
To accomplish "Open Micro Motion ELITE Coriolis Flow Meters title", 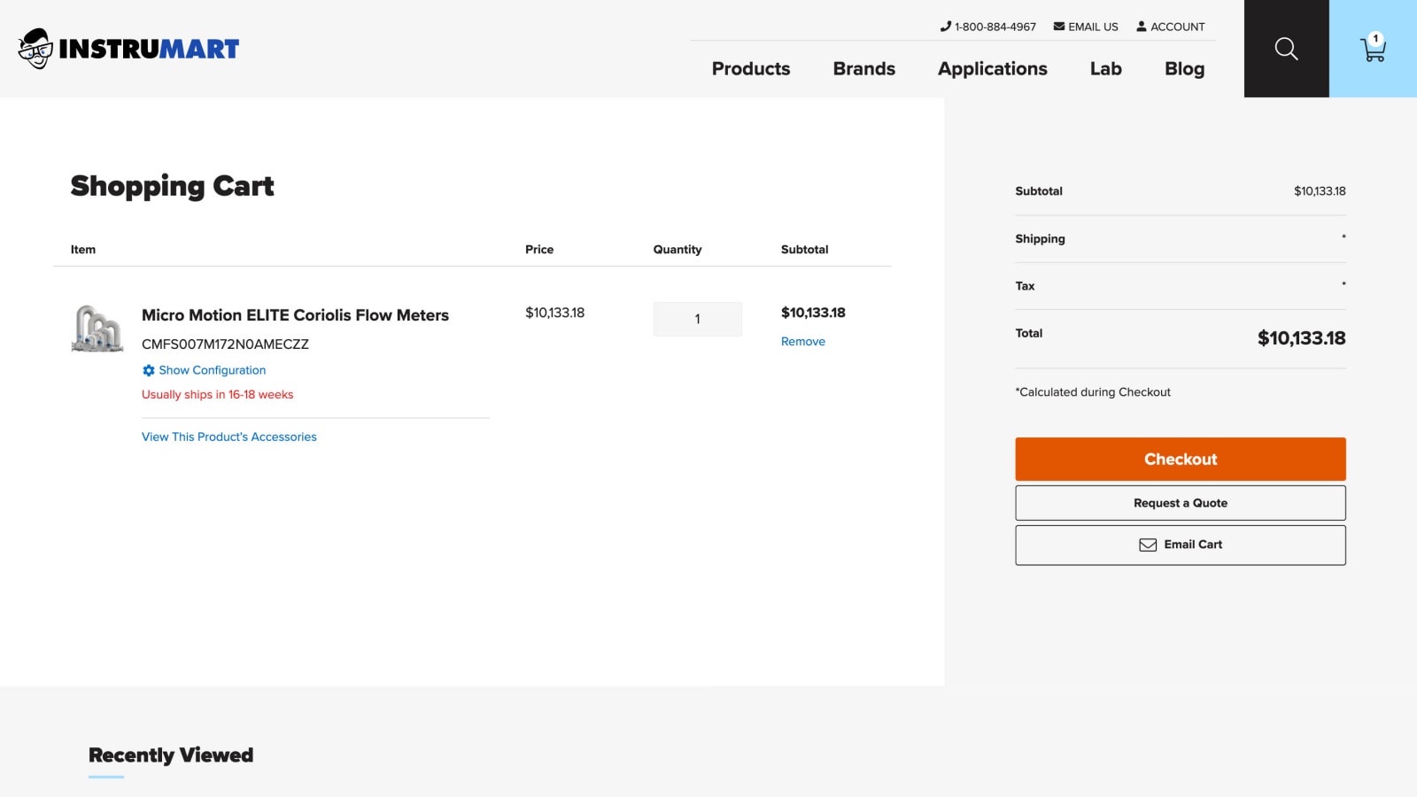I will point(295,315).
